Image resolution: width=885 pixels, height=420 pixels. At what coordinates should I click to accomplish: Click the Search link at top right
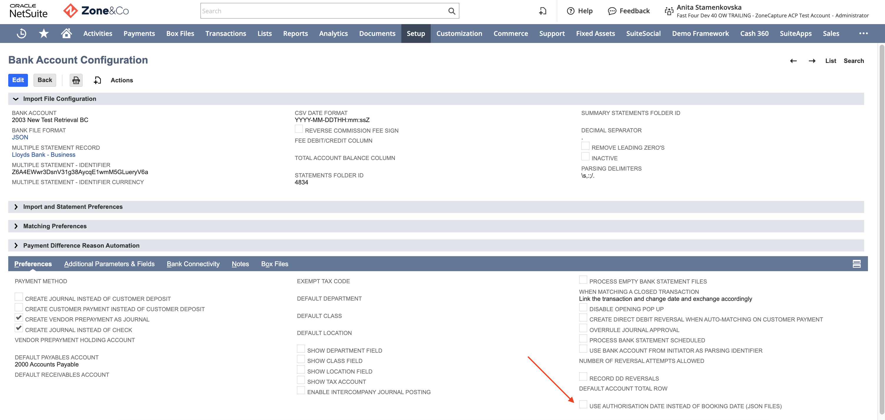853,61
